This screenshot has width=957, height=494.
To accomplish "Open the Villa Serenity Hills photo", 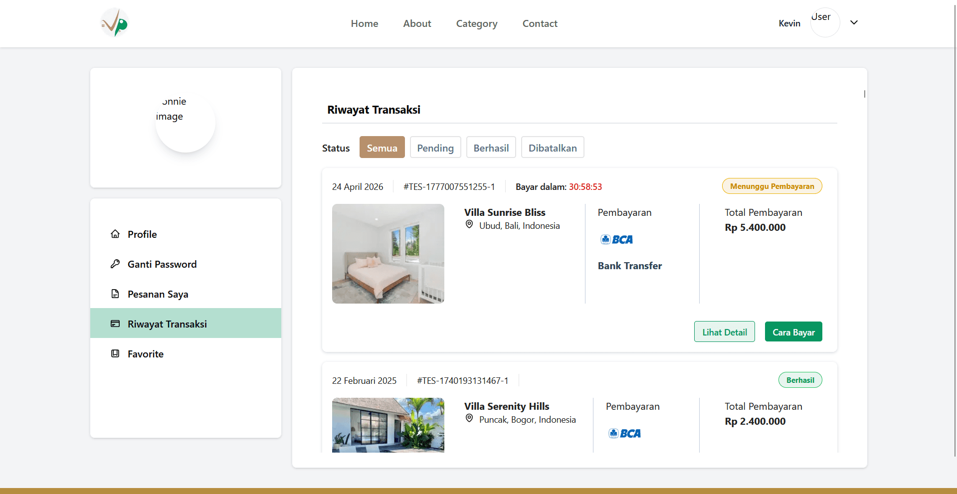I will 388,425.
